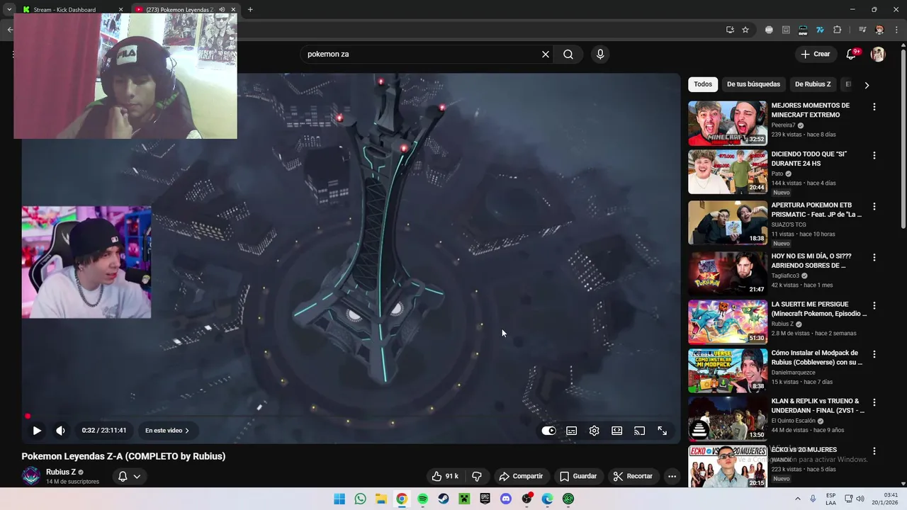This screenshot has height=510, width=907.
Task: Open the Windows Start menu
Action: tap(339, 499)
